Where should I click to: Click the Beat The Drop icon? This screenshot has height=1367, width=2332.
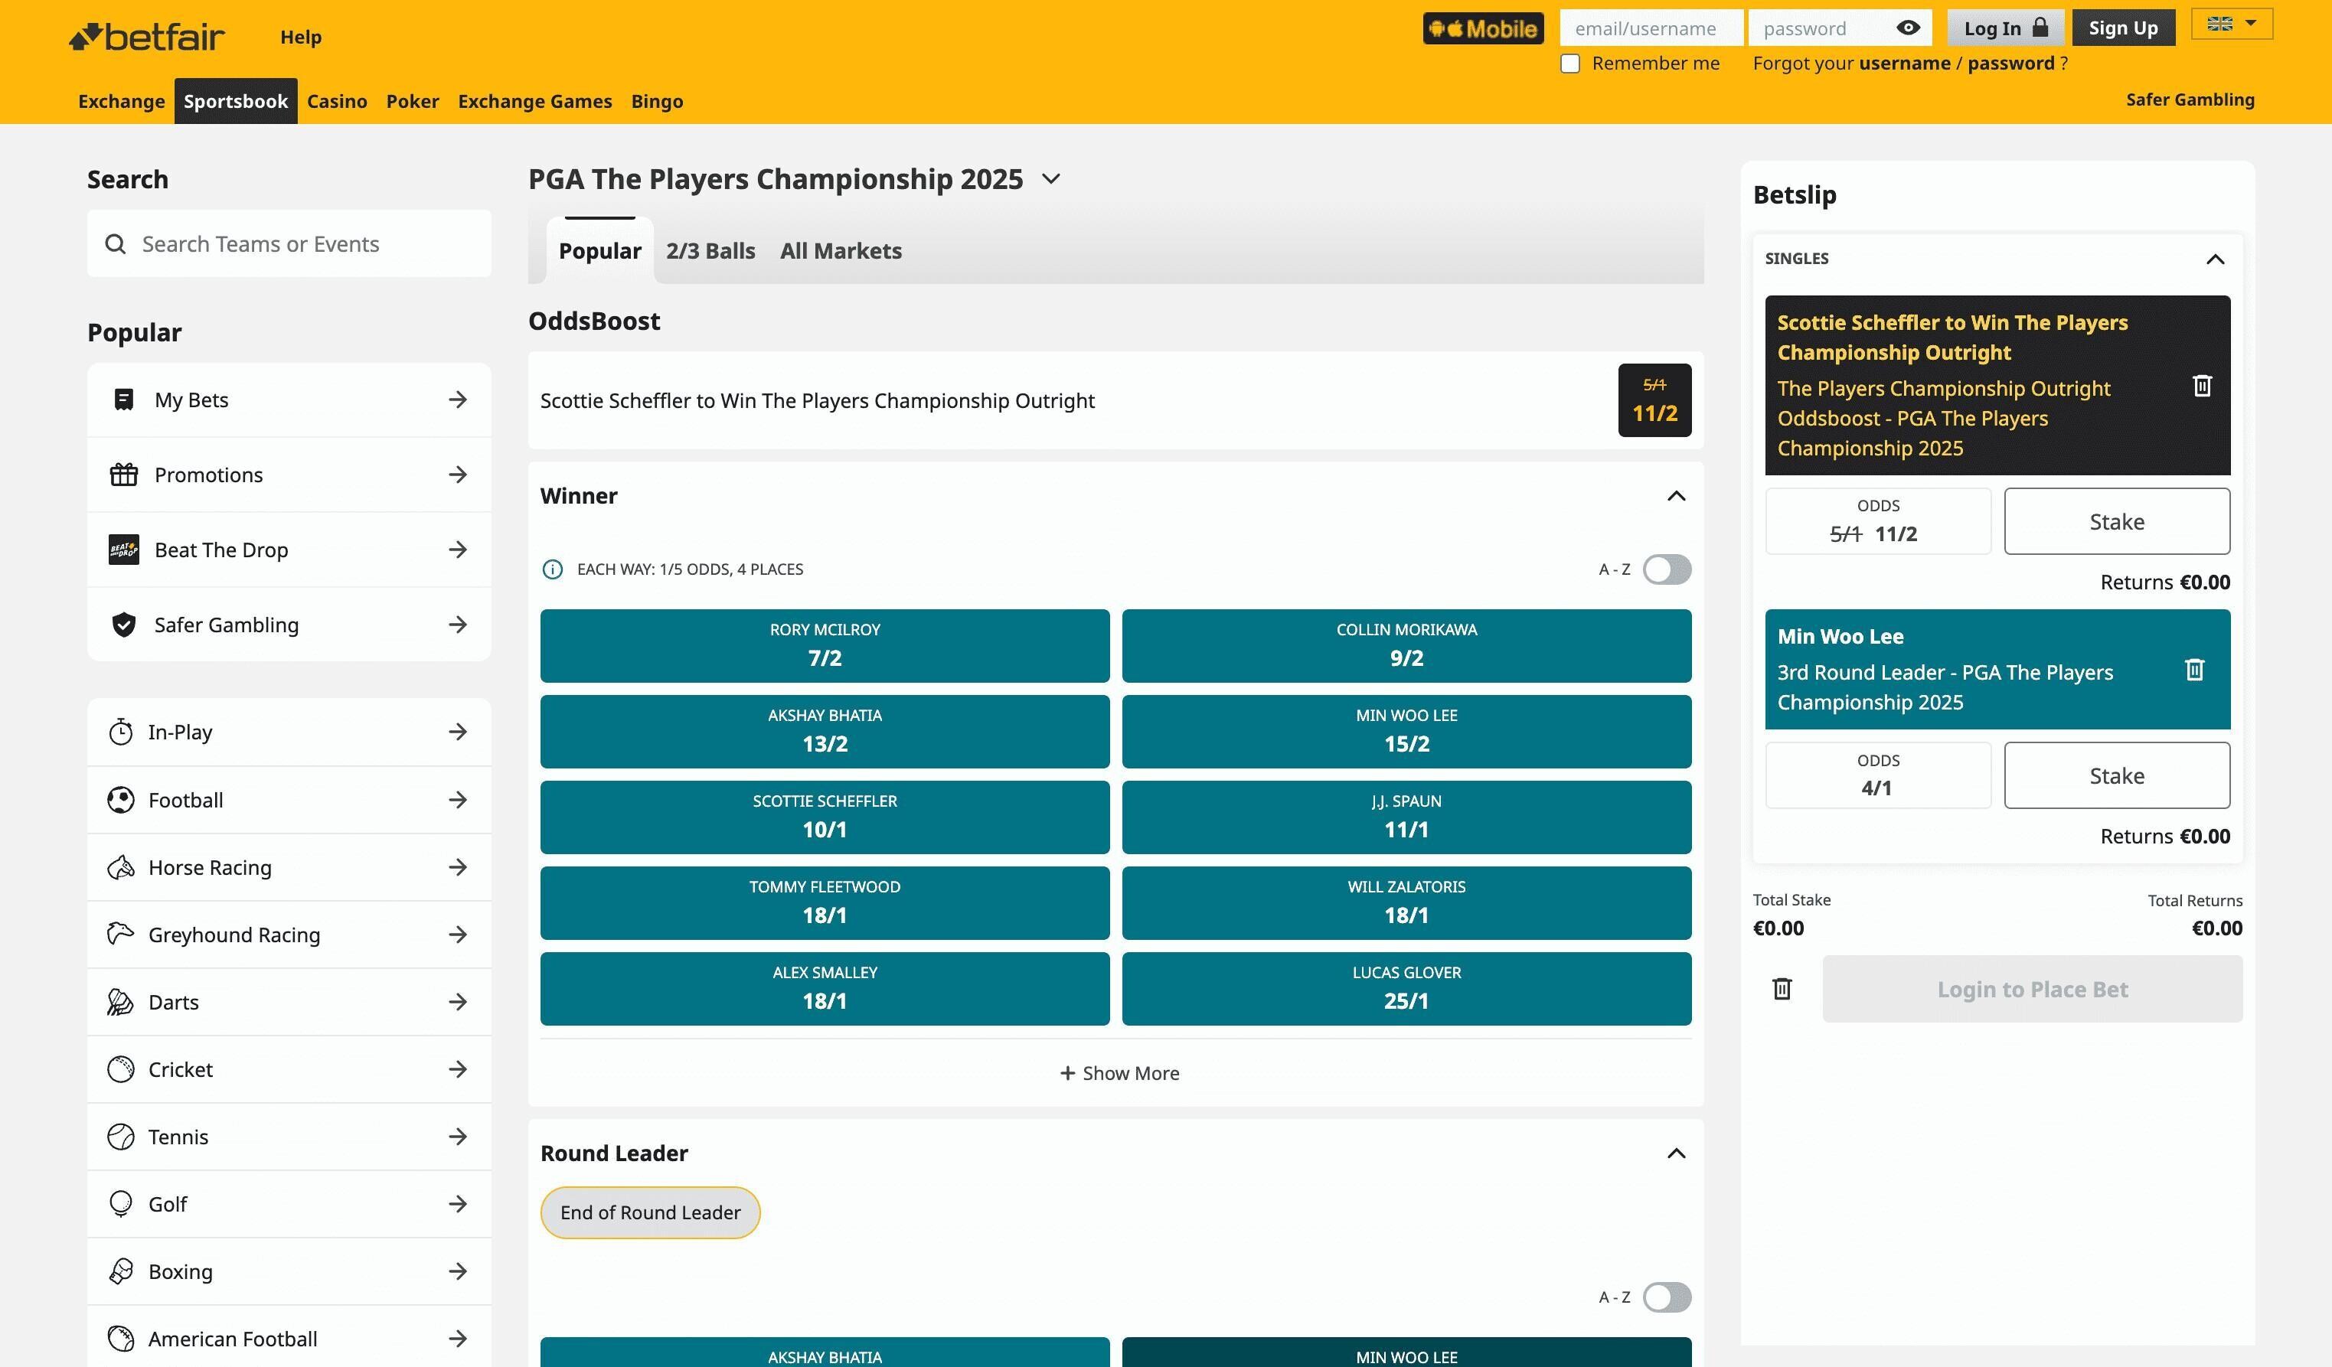(123, 550)
